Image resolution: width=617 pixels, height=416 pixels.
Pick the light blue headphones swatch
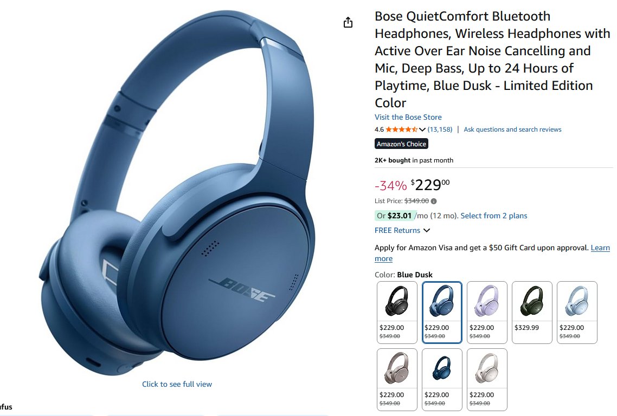click(577, 312)
